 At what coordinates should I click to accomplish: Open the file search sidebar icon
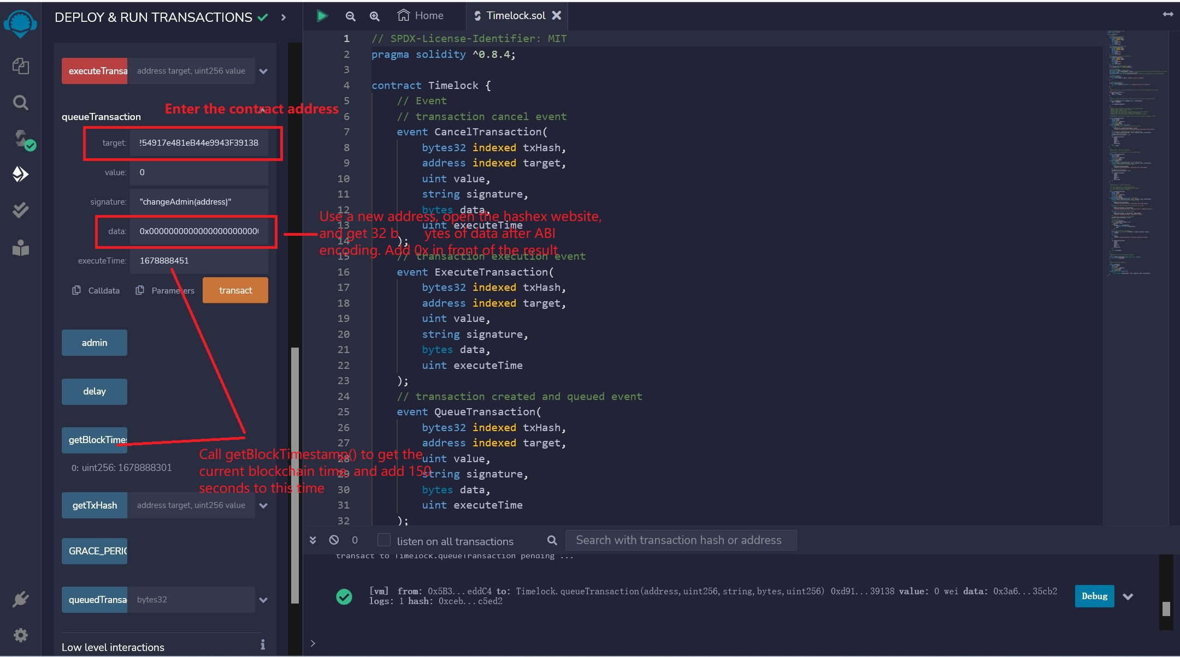coord(21,103)
